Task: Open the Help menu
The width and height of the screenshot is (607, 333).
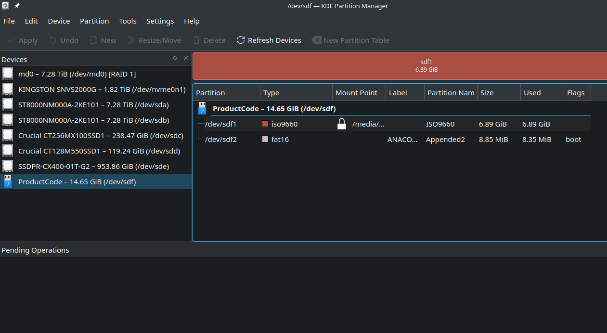Action: pos(192,21)
